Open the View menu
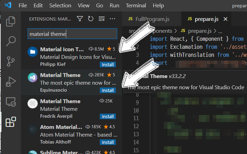Screen dimensions: 247x154 coord(84,6)
